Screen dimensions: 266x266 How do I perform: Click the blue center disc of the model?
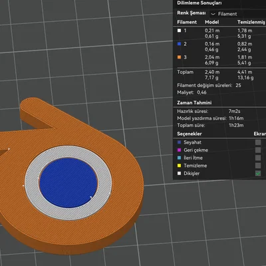click(x=68, y=183)
